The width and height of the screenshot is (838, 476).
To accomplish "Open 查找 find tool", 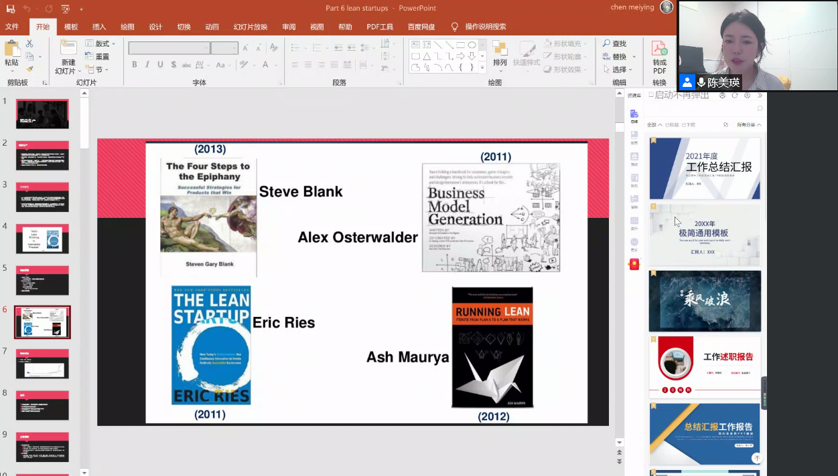I will (x=614, y=43).
